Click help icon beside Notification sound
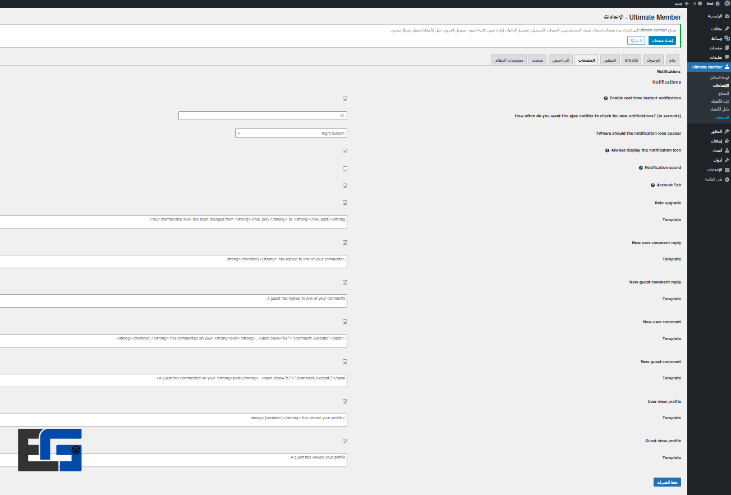This screenshot has height=495, width=731. [641, 168]
